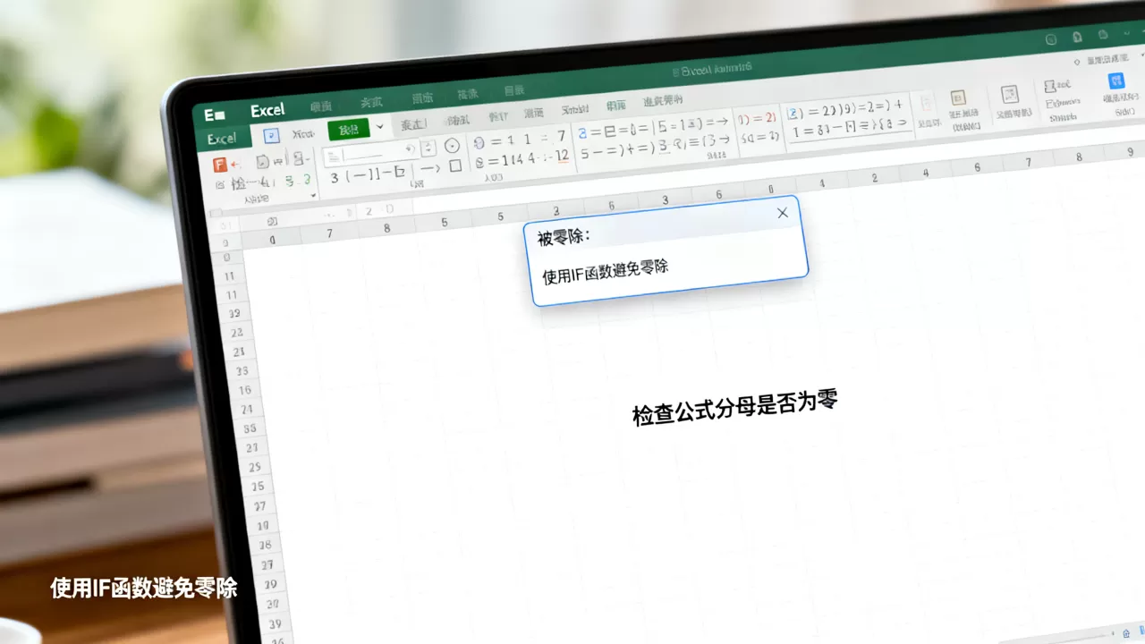Select the circled-dot radio icon in the ribbon
This screenshot has height=644, width=1145.
452,144
